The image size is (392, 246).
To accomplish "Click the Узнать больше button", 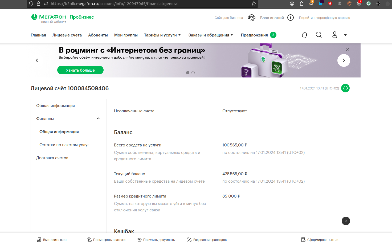I will (x=80, y=70).
